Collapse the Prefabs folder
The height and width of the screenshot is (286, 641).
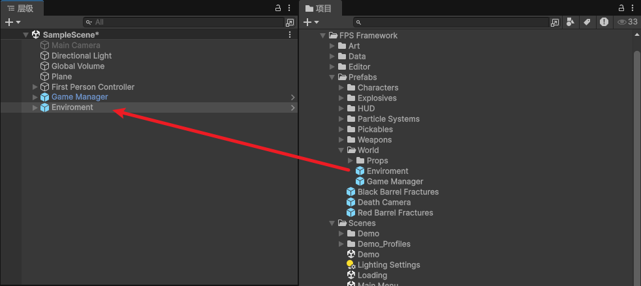tap(332, 77)
